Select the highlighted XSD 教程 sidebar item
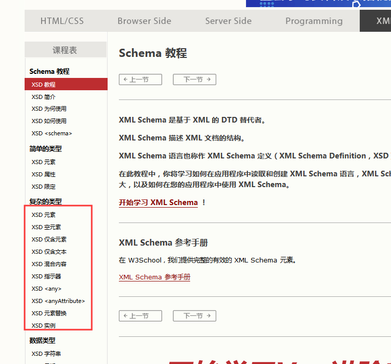 (66, 84)
